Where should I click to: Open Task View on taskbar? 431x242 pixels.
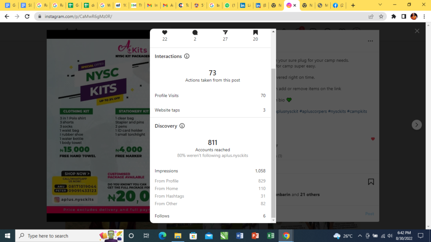(x=146, y=236)
